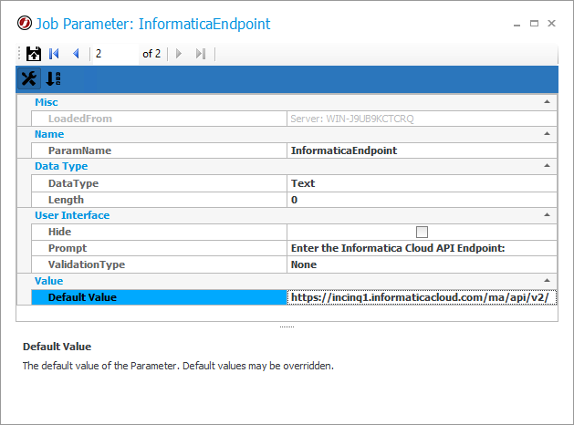Edit the record number field
The height and width of the screenshot is (425, 574).
coord(114,54)
